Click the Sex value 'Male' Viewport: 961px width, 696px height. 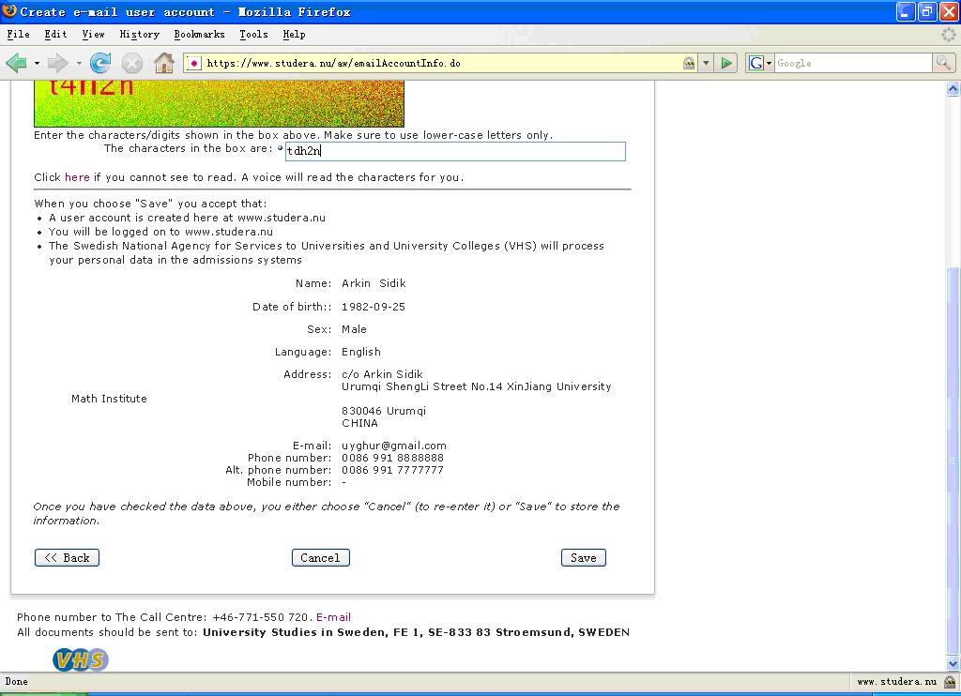tap(354, 329)
